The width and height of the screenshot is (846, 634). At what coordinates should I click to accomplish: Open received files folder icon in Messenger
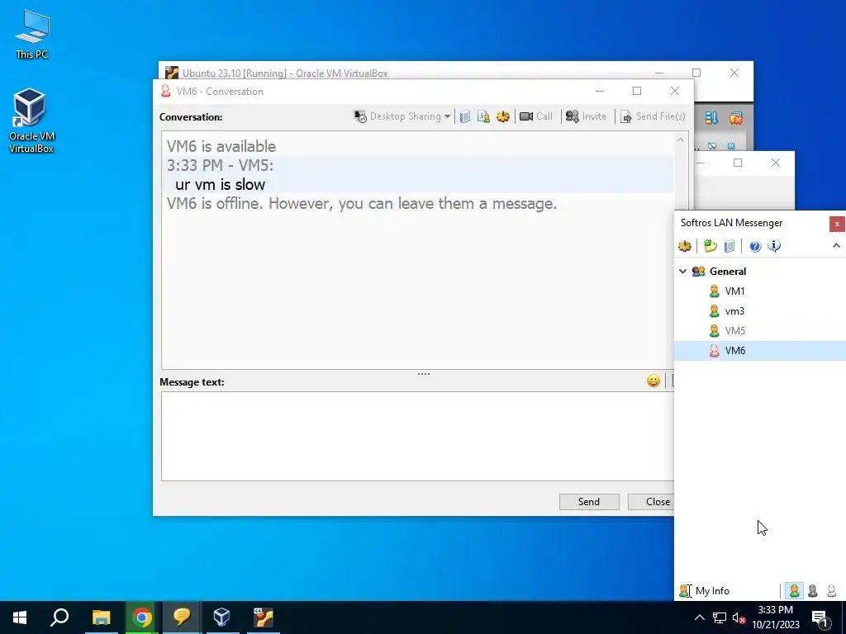[710, 246]
